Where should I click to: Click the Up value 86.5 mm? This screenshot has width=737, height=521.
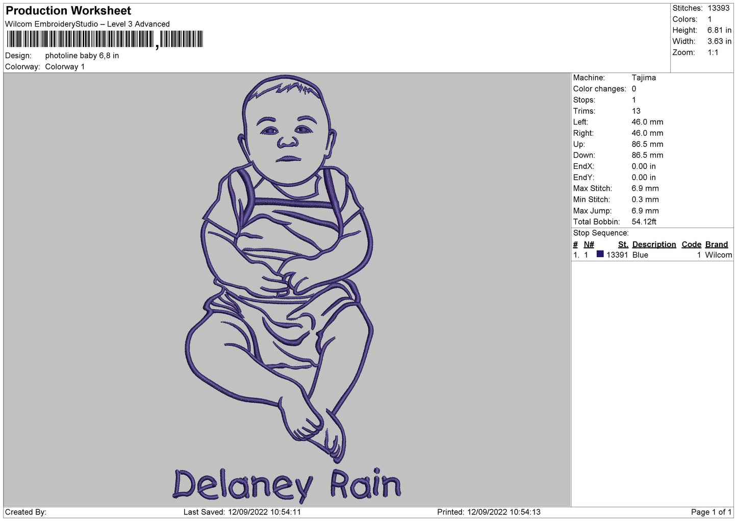click(647, 144)
